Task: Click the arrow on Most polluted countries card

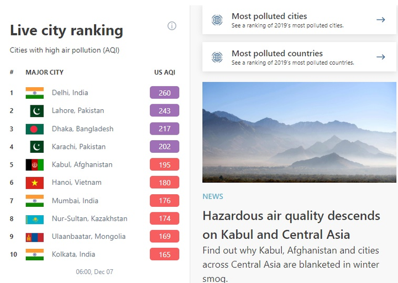Action: point(380,57)
